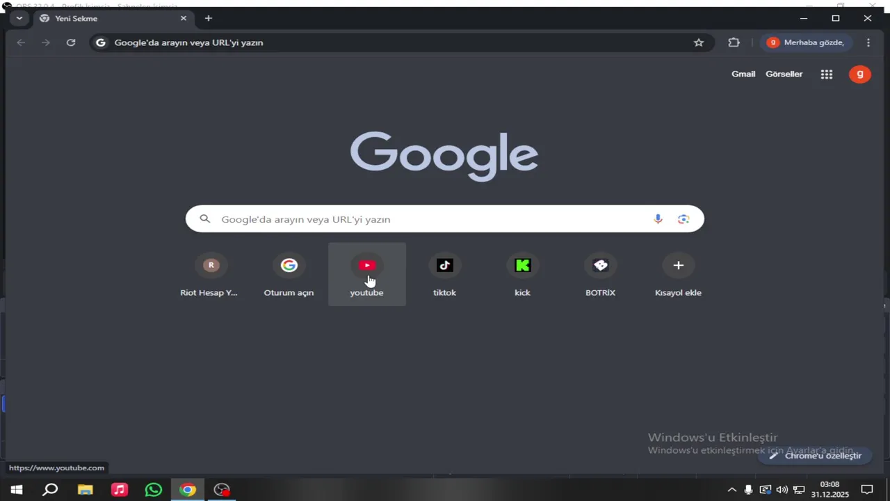Screen dimensions: 890x501
Task: Open WhatsApp from the taskbar
Action: [x=154, y=490]
